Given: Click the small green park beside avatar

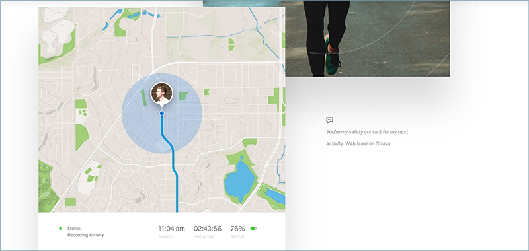Looking at the screenshot, I should (x=184, y=96).
